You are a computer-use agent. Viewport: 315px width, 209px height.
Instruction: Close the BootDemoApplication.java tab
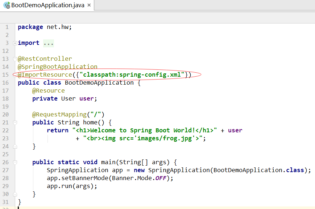[x=89, y=5]
